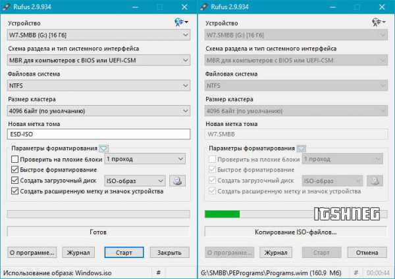Open device dropdown W7.SMBB in left window

pos(99,35)
